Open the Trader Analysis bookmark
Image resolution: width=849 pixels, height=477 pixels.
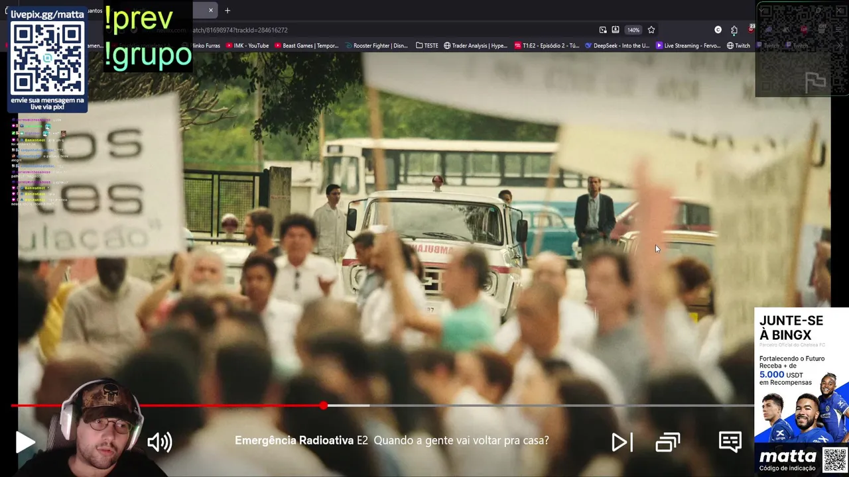tap(476, 46)
